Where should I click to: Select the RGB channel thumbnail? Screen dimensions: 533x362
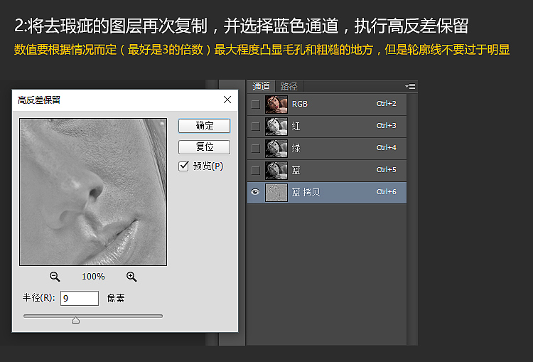(276, 104)
